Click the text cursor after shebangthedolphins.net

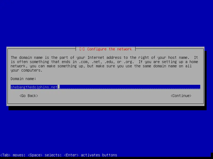58,87
